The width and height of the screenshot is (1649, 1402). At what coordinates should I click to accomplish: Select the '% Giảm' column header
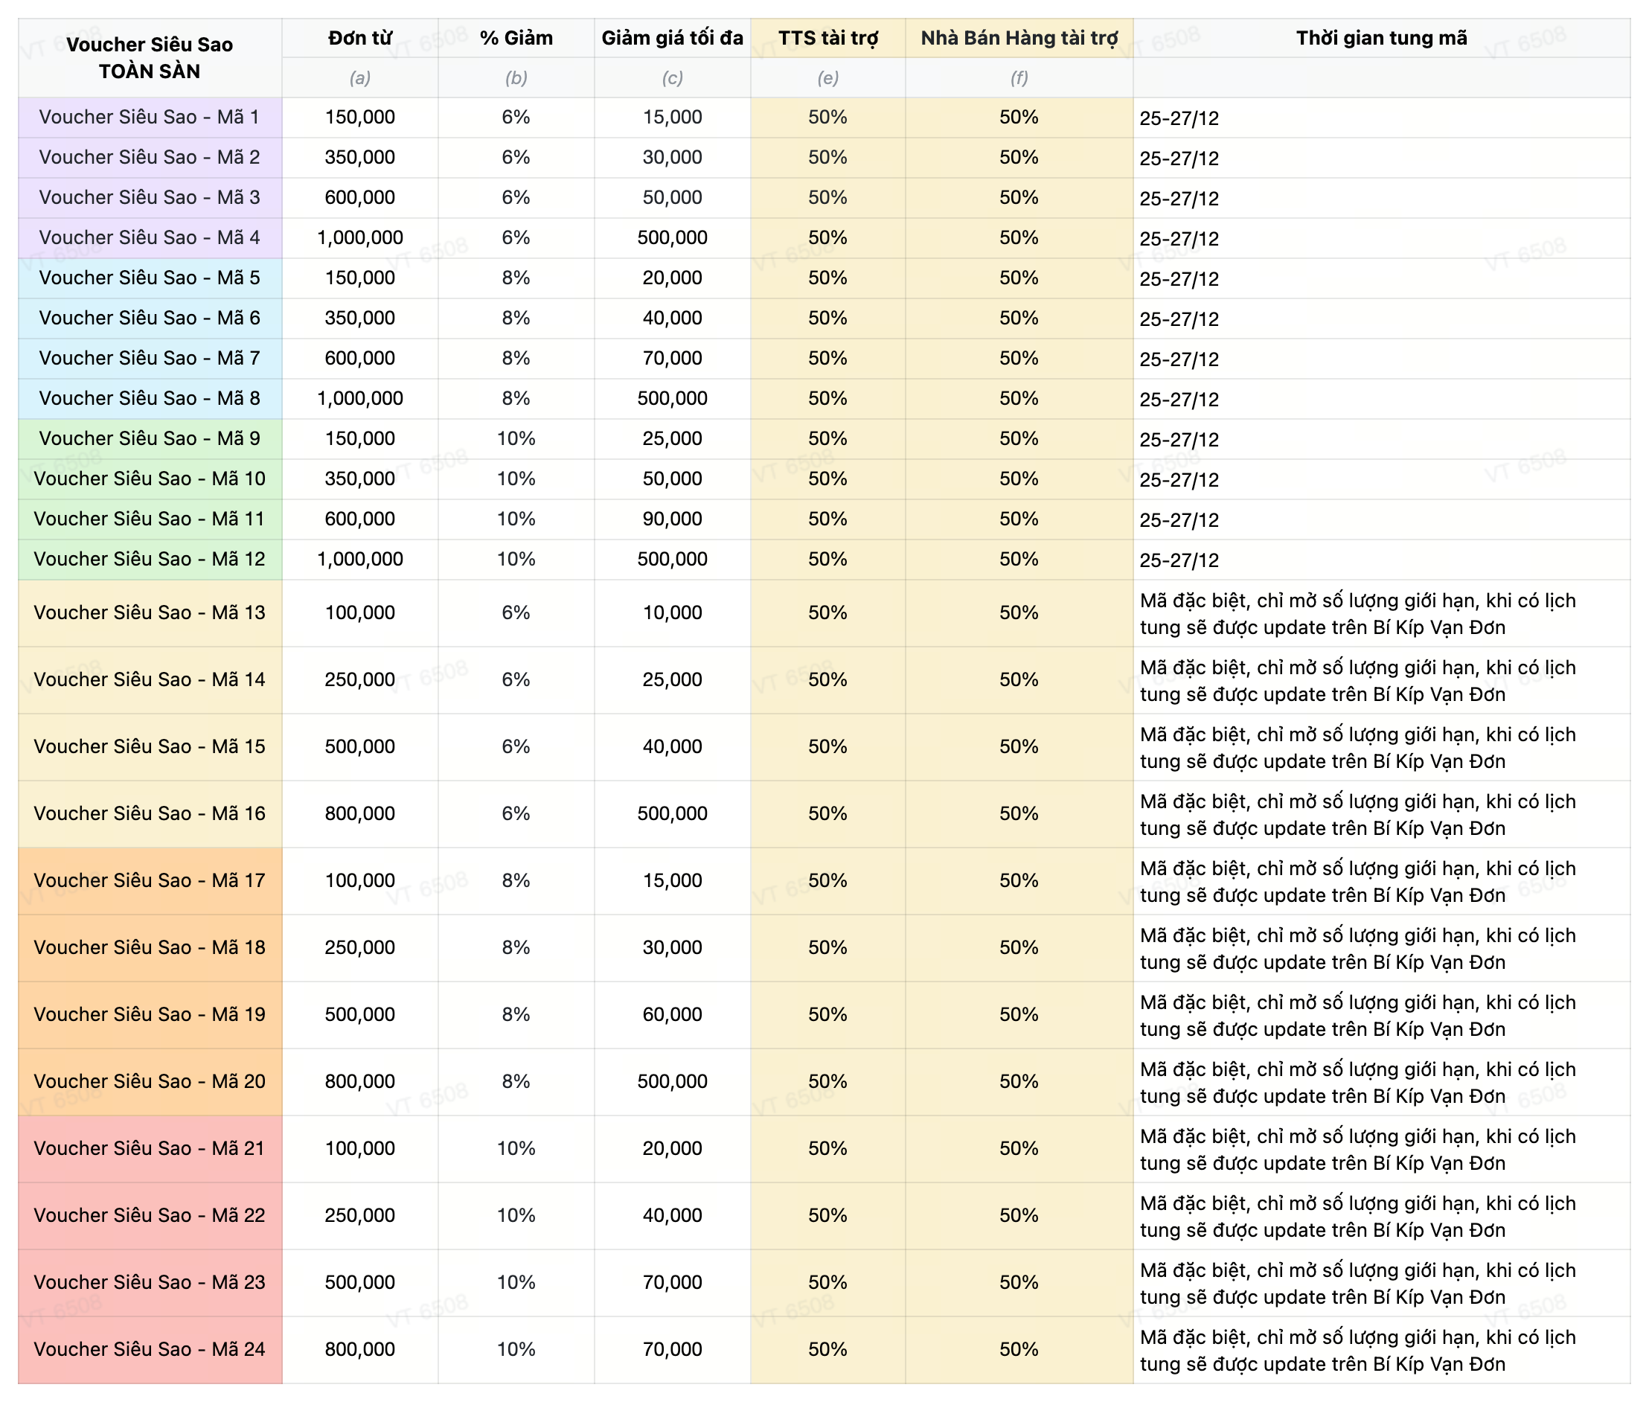coord(516,37)
